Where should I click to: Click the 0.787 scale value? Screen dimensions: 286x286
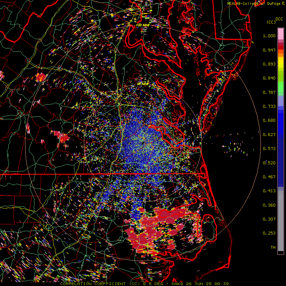point(269,92)
